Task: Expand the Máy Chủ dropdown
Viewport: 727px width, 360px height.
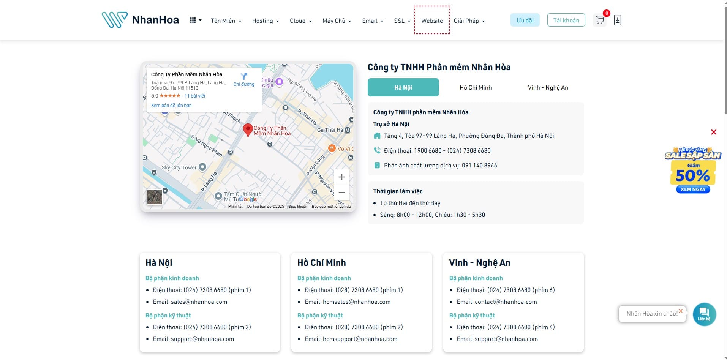Action: point(337,21)
